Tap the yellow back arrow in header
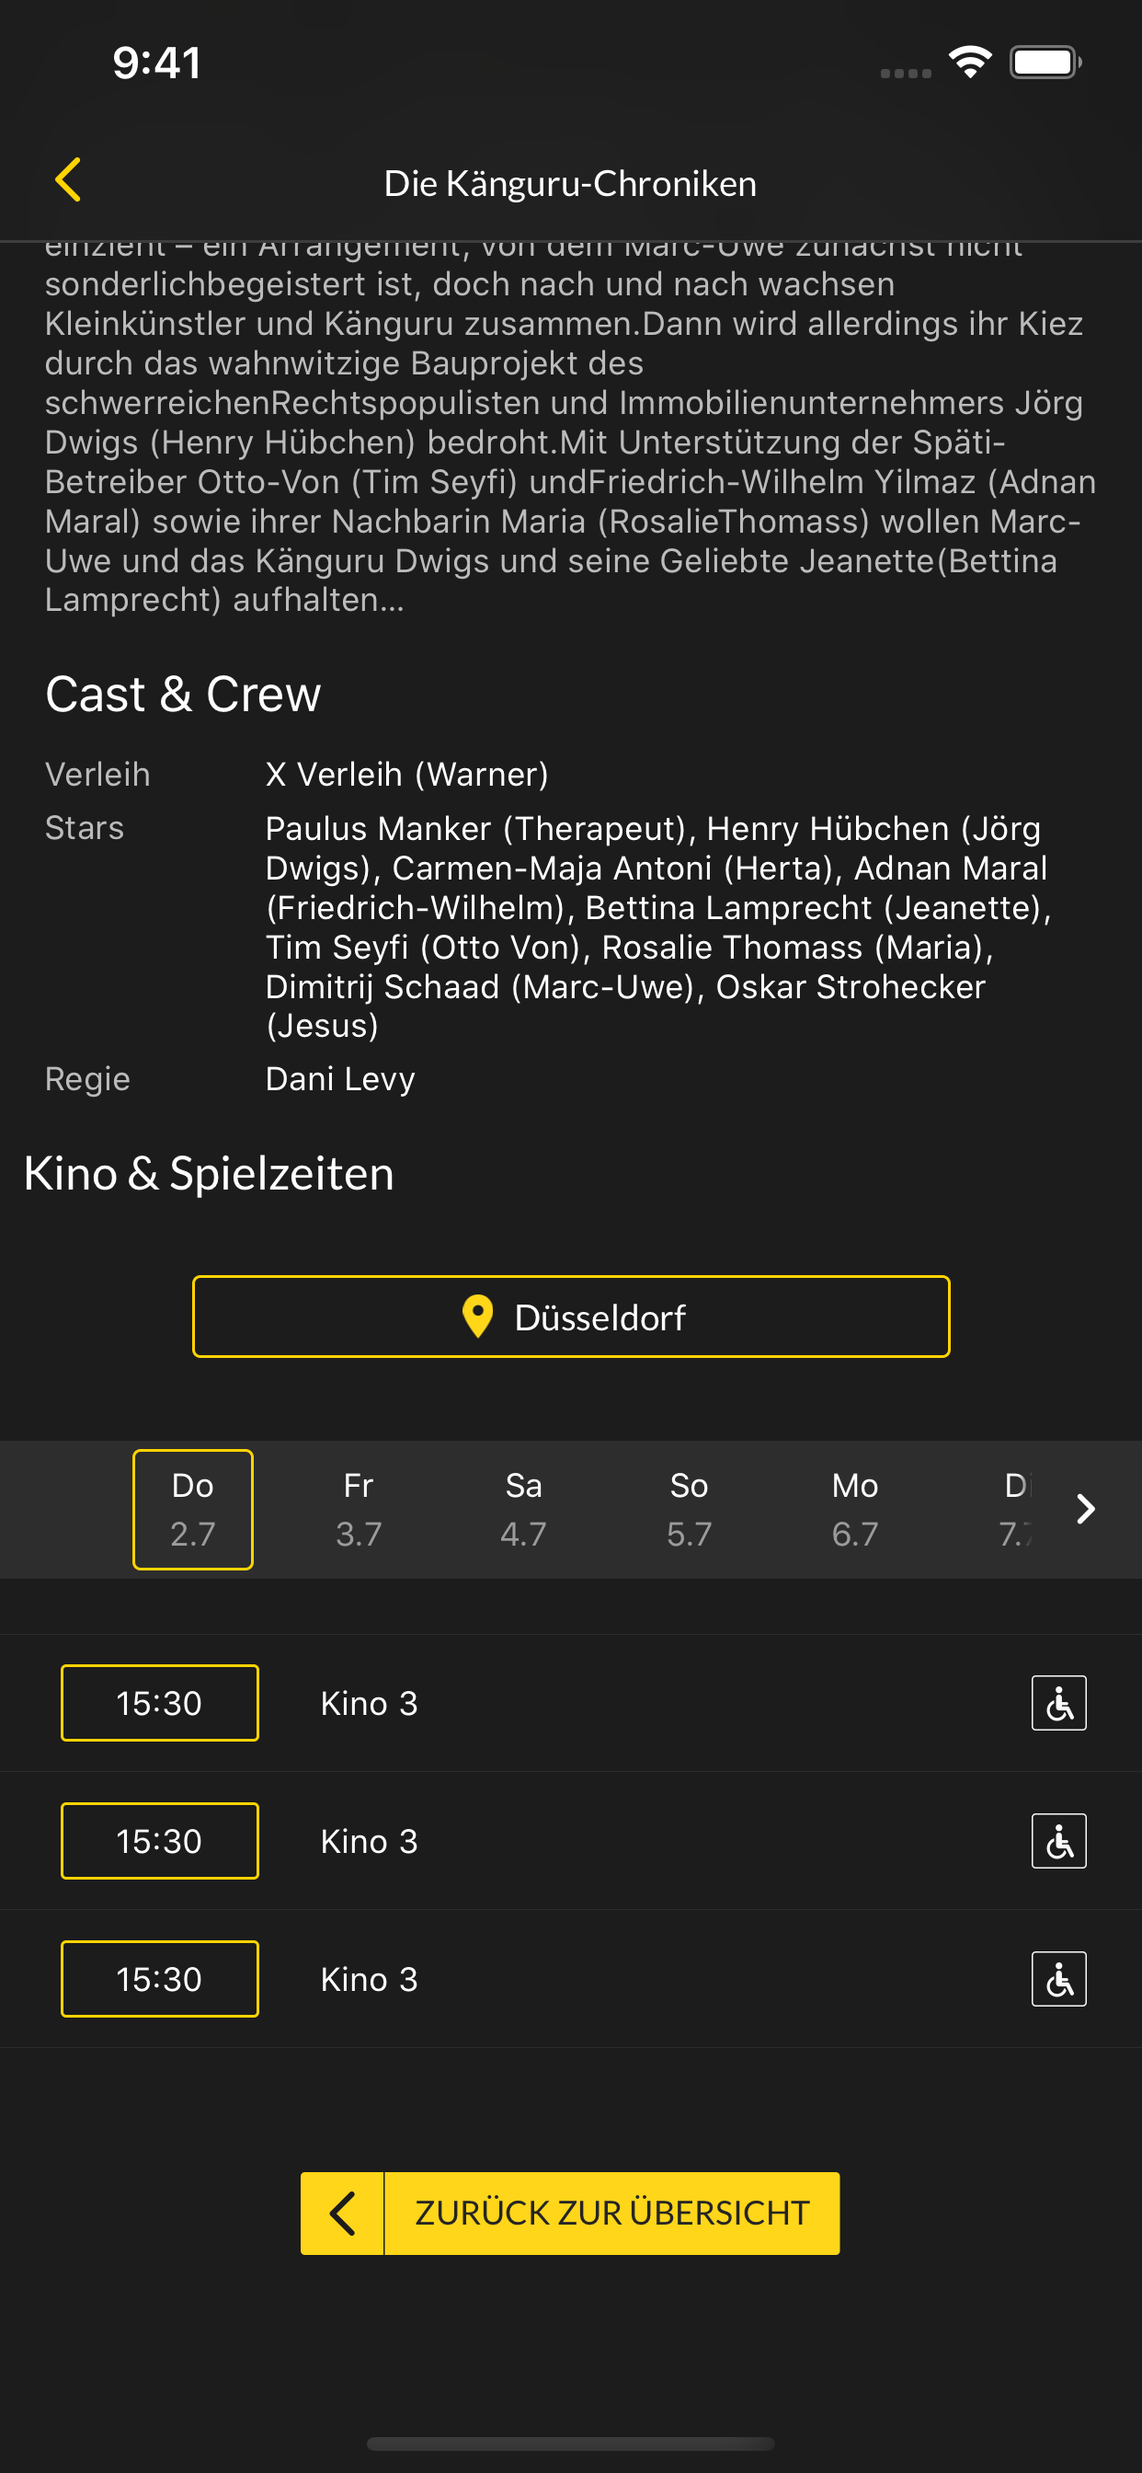The image size is (1142, 2473). pos(68,180)
